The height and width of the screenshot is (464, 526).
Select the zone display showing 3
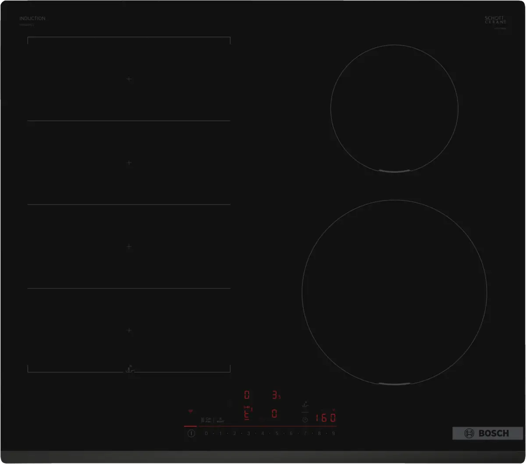pos(275,395)
